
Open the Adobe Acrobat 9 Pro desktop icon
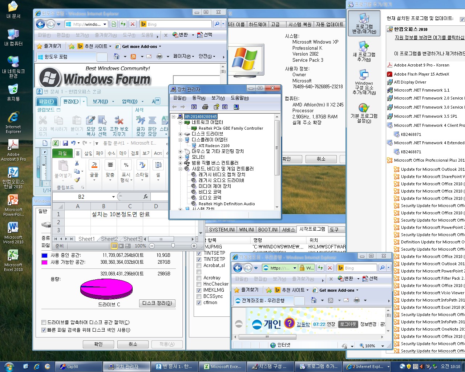click(13, 150)
